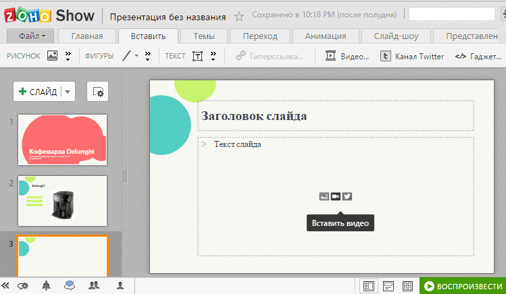Click the Канал Twitter button
506x294 pixels.
[x=412, y=57]
